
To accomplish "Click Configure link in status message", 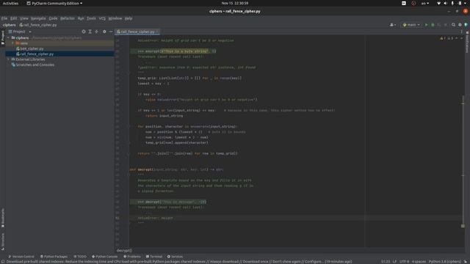I will pos(314,262).
